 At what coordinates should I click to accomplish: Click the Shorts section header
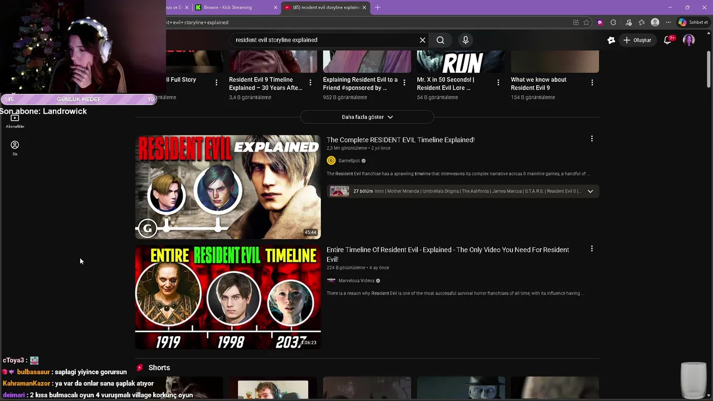pyautogui.click(x=159, y=368)
